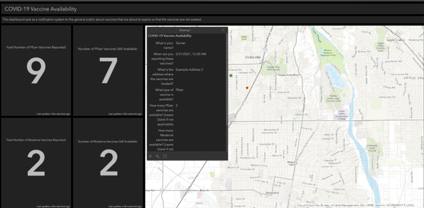The width and height of the screenshot is (424, 208).
Task: Click the name value Tanner
Action: [180, 43]
